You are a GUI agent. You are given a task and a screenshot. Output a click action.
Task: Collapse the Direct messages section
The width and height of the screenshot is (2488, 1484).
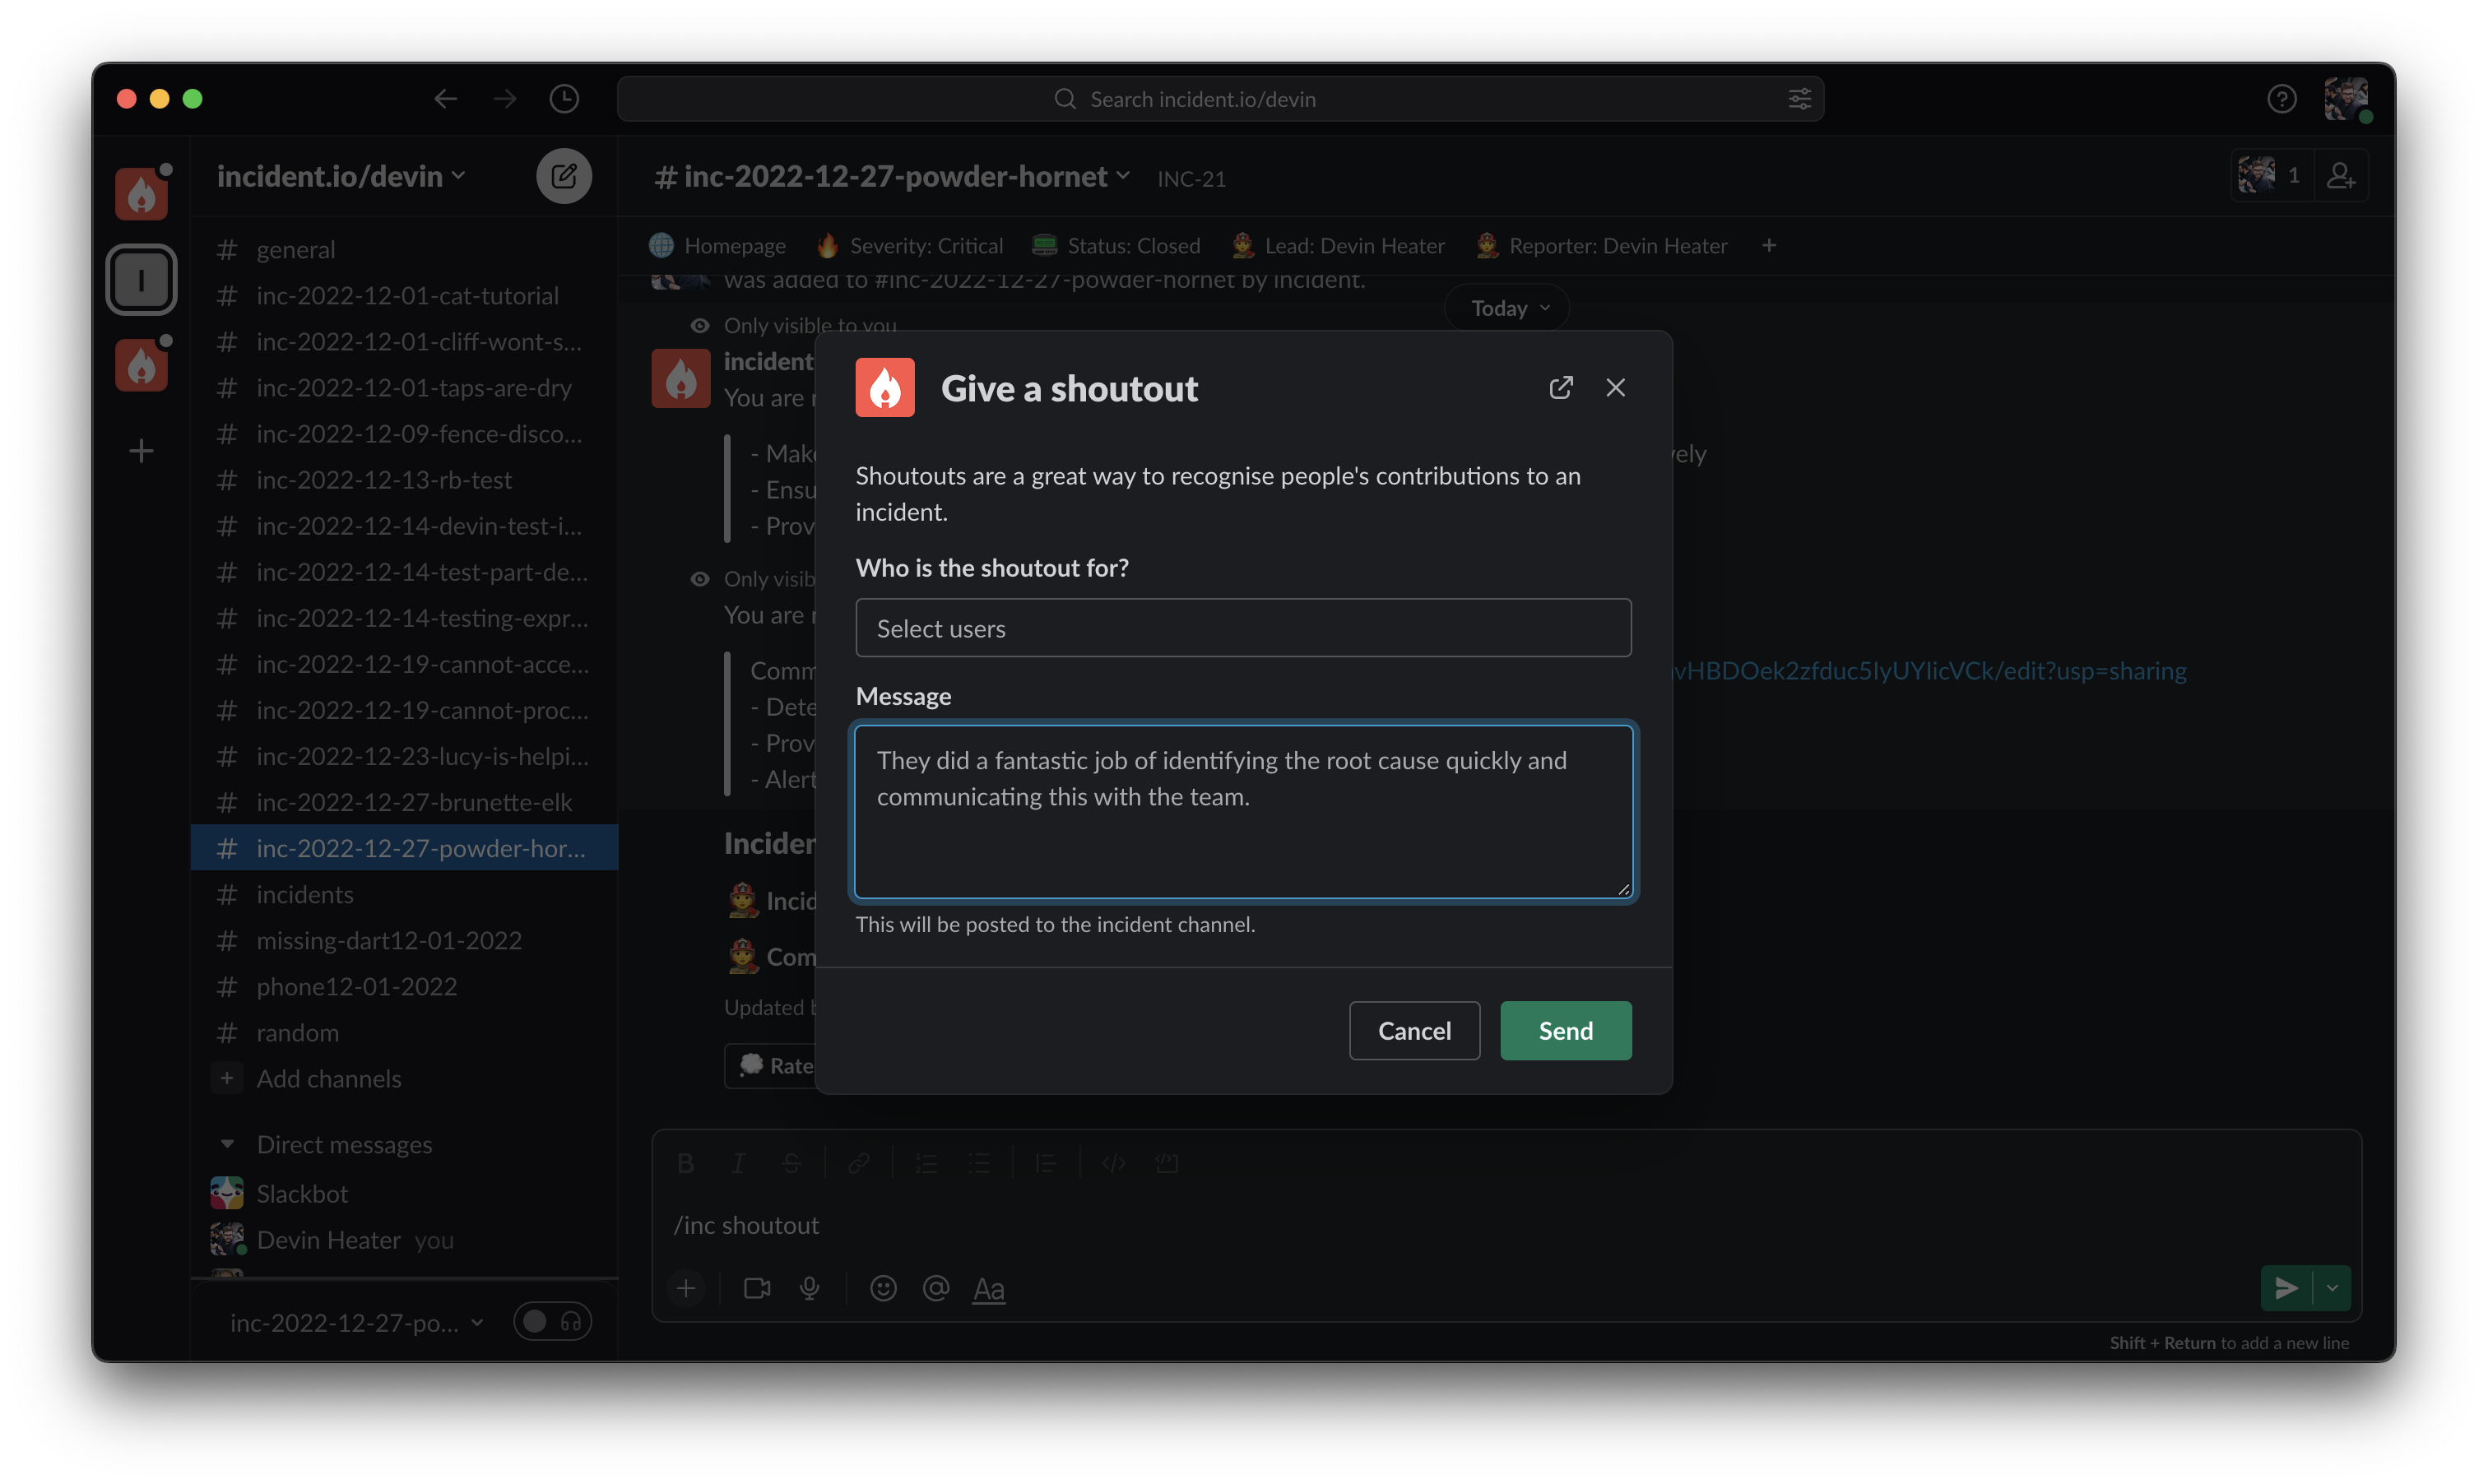click(x=227, y=1144)
